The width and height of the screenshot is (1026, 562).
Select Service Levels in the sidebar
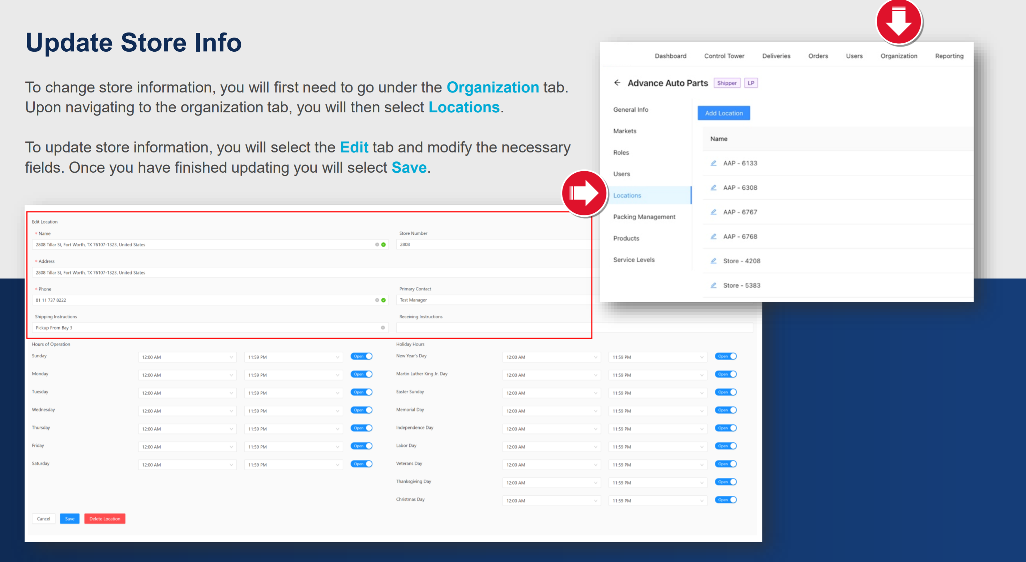[x=634, y=260]
